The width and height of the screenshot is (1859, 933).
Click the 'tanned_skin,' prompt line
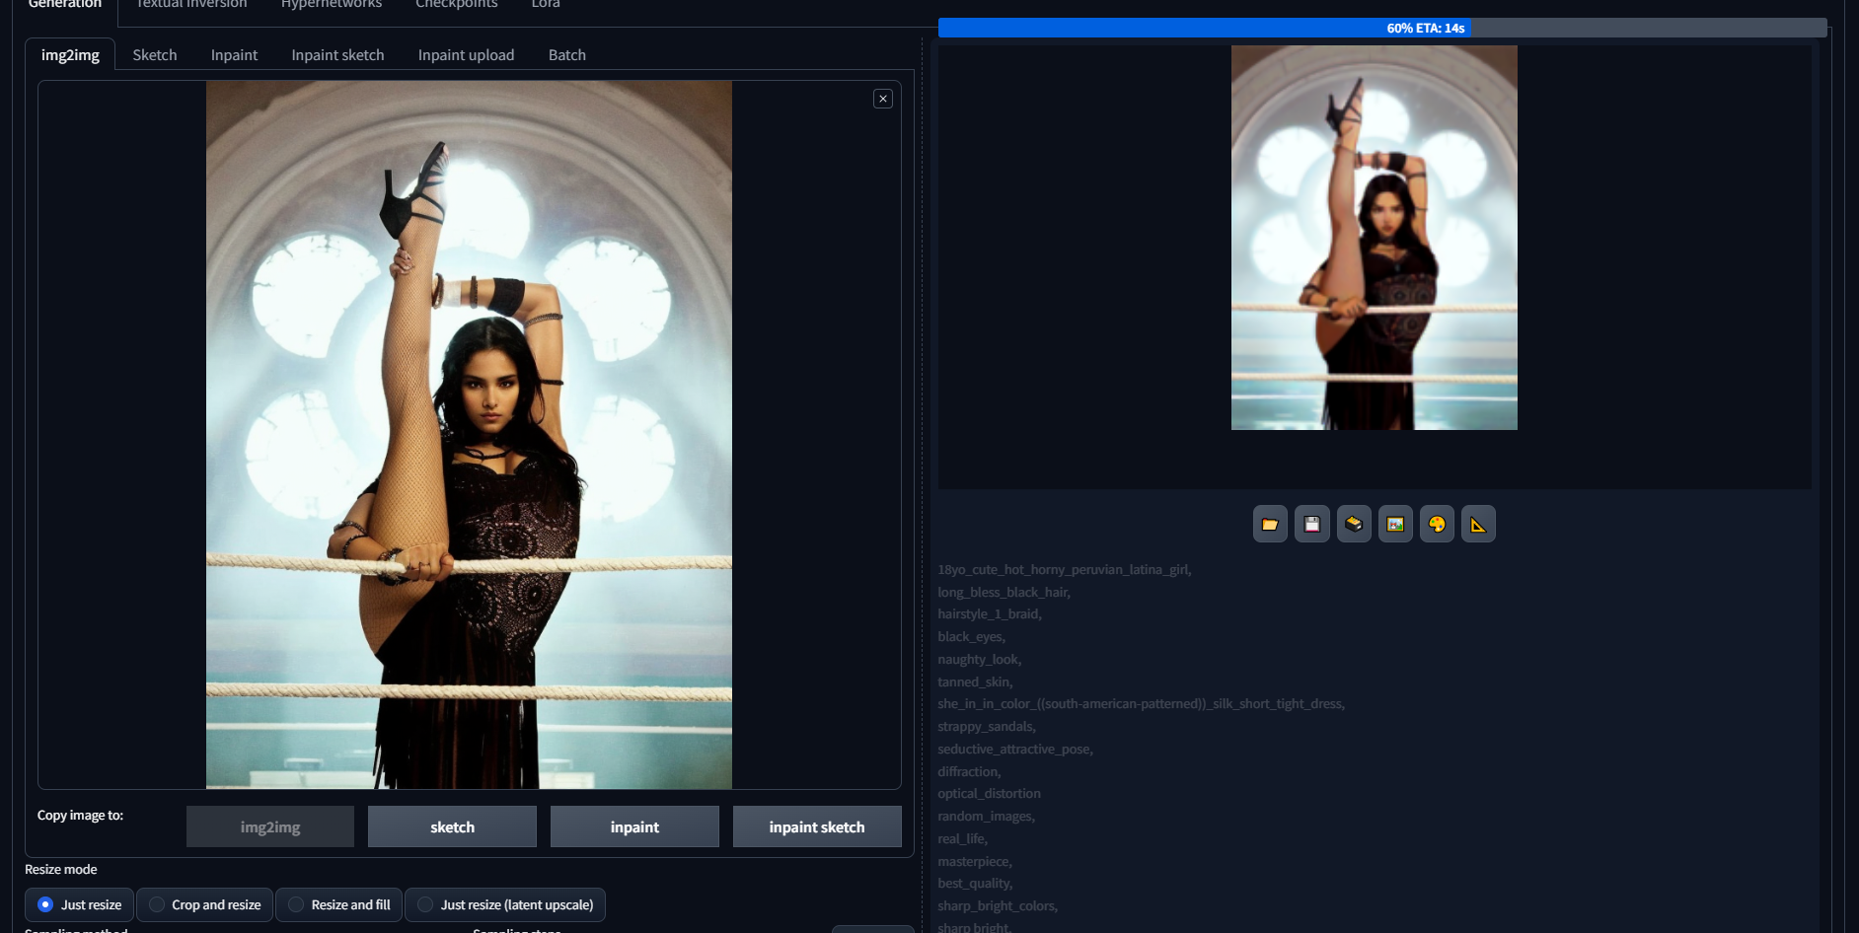tap(975, 682)
